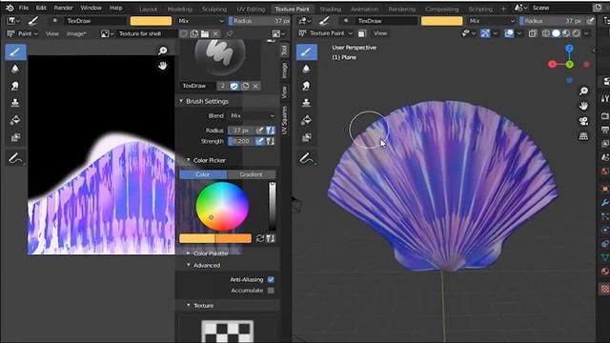Open the Edit menu
The width and height of the screenshot is (610, 343).
(x=41, y=8)
